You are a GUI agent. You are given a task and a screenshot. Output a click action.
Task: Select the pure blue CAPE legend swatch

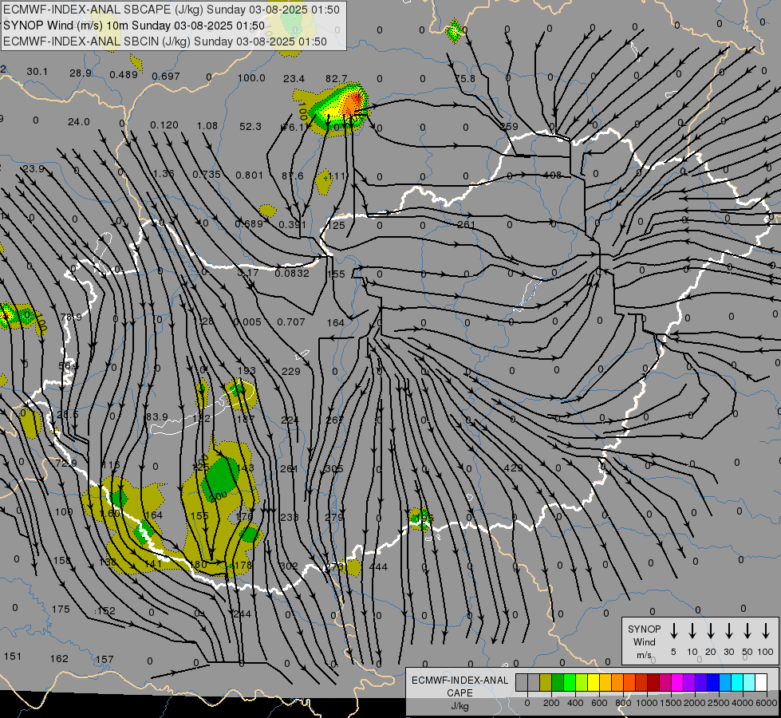(x=712, y=683)
